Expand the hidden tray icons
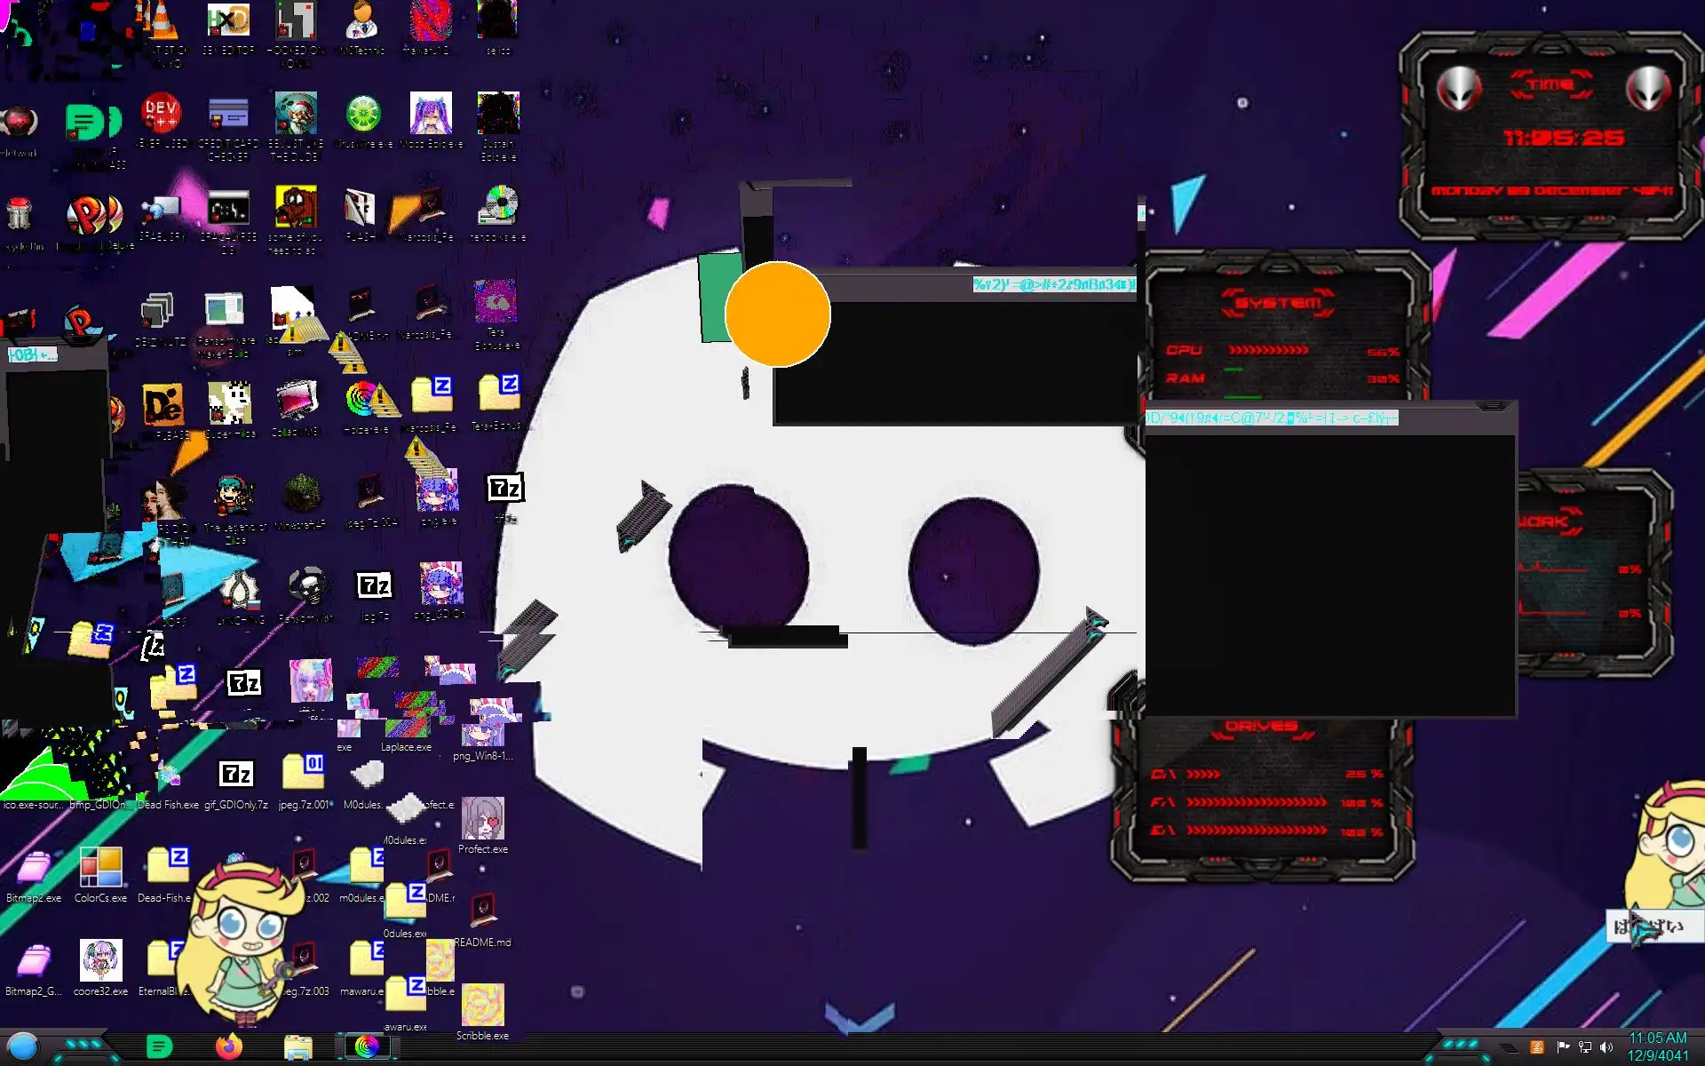1705x1066 pixels. pyautogui.click(x=1509, y=1047)
